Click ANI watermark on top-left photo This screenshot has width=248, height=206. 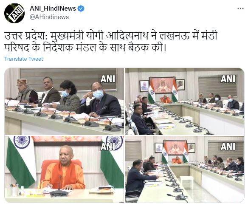pos(108,79)
